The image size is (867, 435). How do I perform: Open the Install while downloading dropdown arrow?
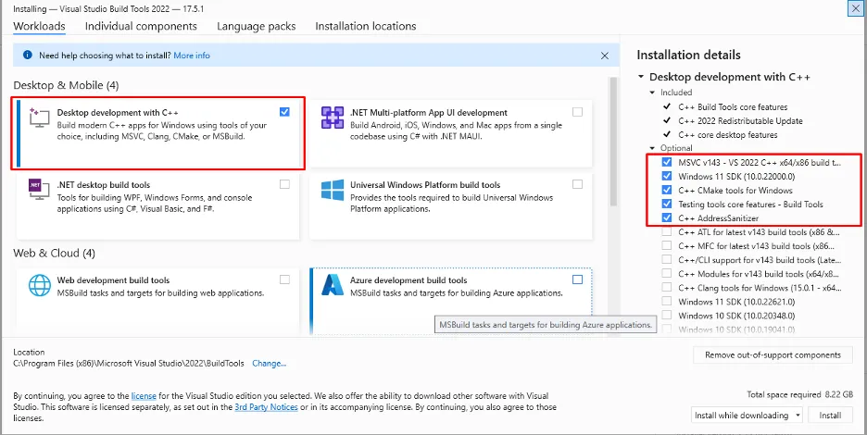(x=798, y=416)
